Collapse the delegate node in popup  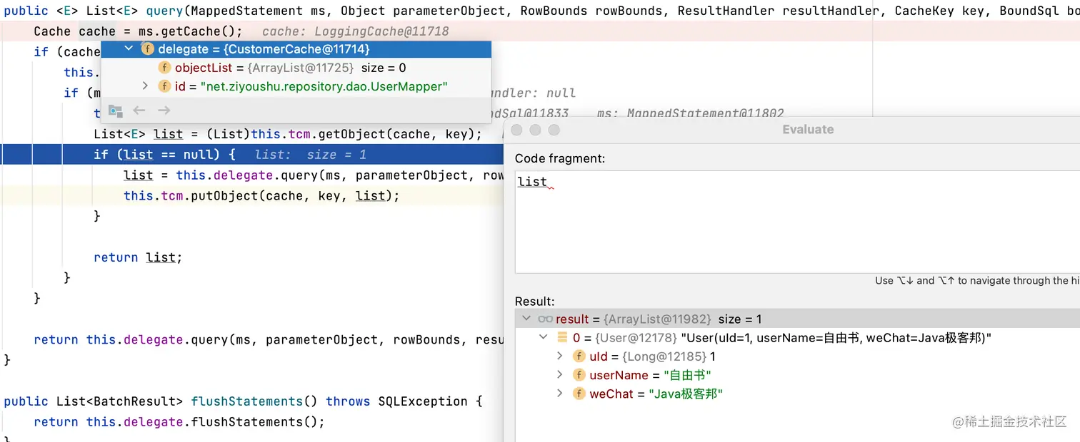point(129,49)
